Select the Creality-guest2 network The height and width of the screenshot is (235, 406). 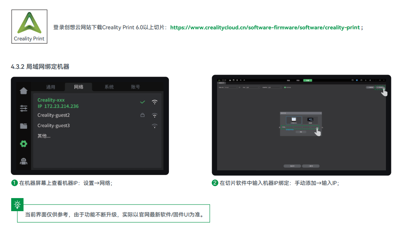tap(54, 115)
